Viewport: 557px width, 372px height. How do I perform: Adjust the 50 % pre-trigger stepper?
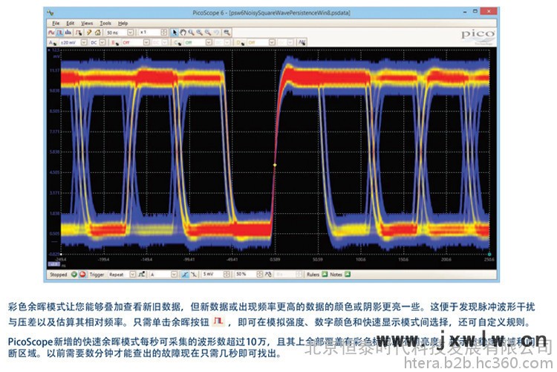click(259, 274)
